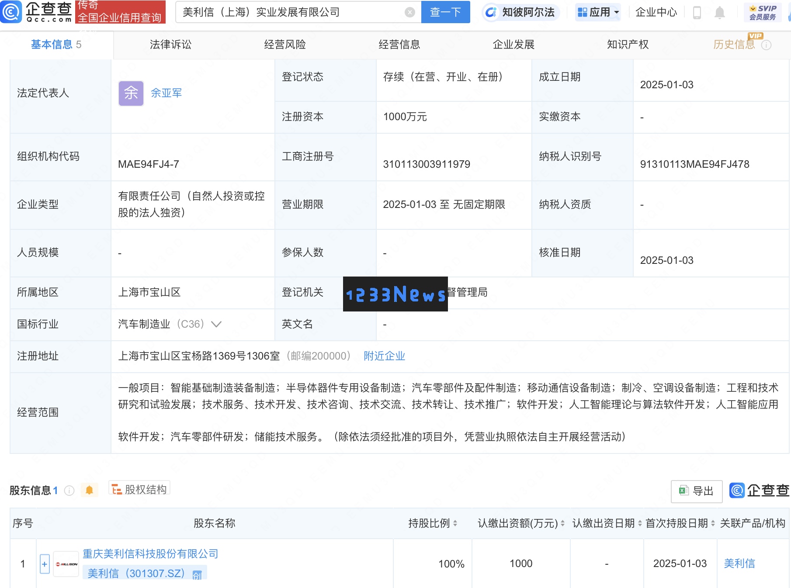The height and width of the screenshot is (588, 791).
Task: Switch to 企业发展 tab
Action: coord(513,45)
